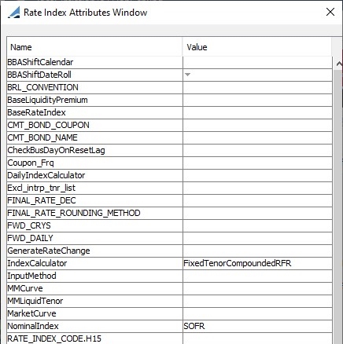Image resolution: width=343 pixels, height=344 pixels.
Task: Sort by the Value column header
Action: (x=257, y=47)
